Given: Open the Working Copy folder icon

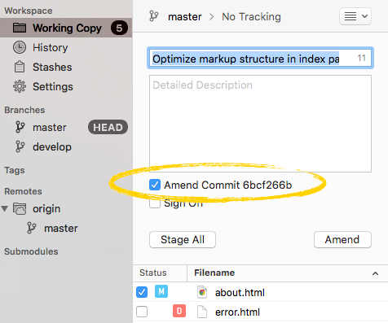Looking at the screenshot, I should pos(20,28).
